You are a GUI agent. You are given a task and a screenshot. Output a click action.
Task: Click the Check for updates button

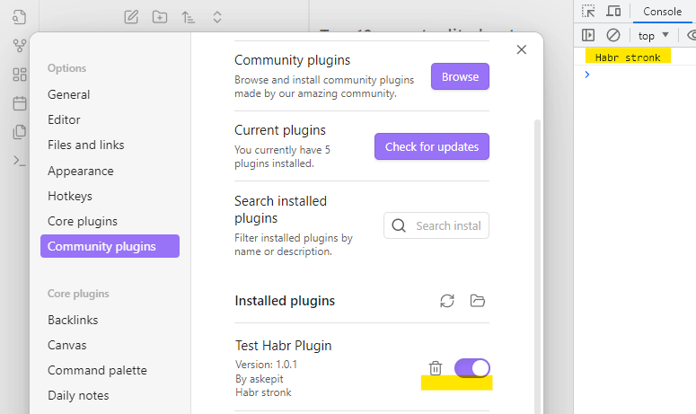432,146
